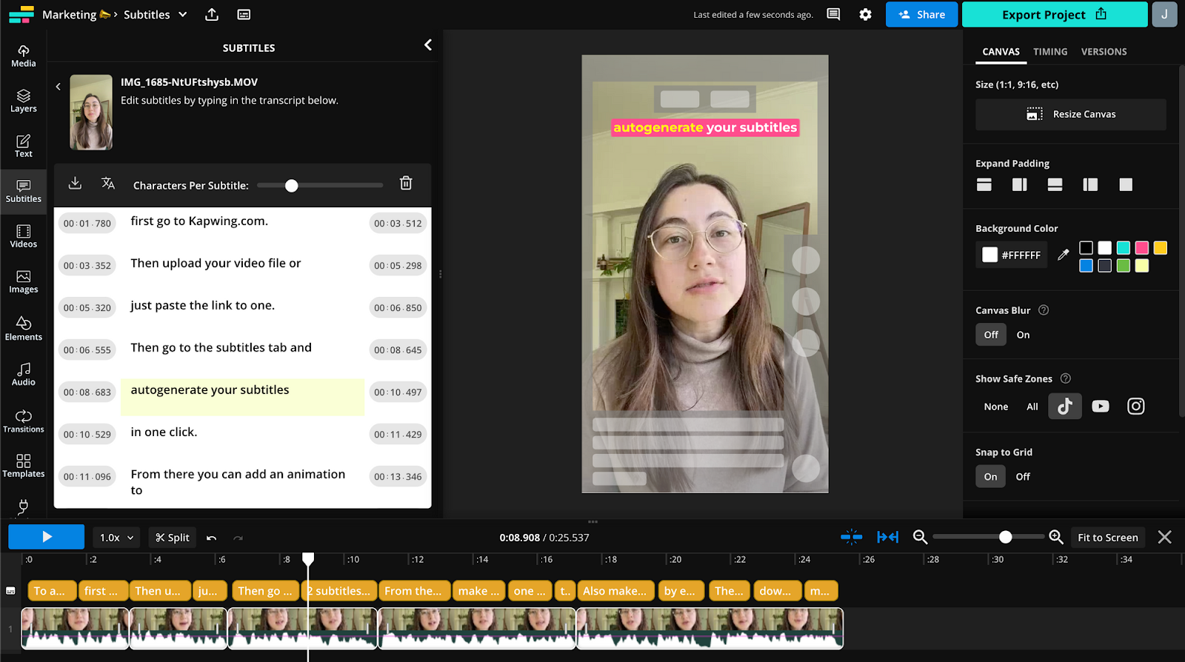Collapse the Subtitles panel with the chevron

[428, 45]
